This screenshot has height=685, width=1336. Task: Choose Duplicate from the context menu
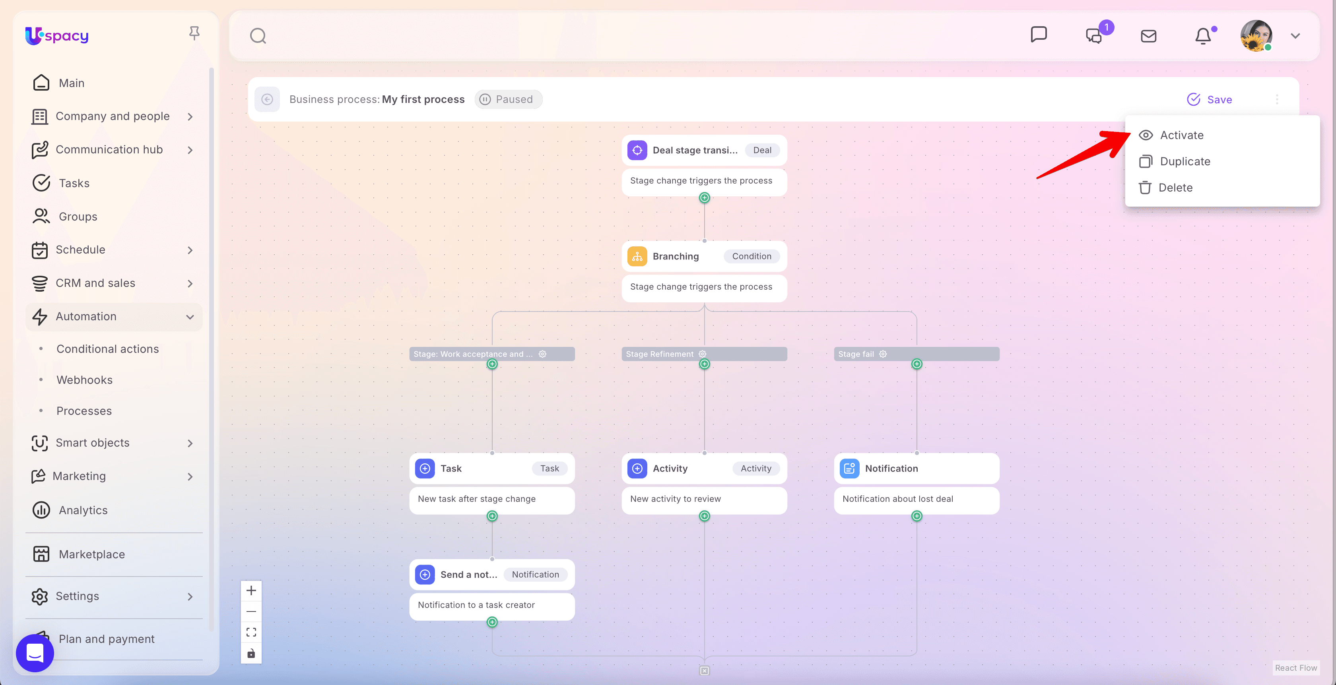pyautogui.click(x=1185, y=162)
